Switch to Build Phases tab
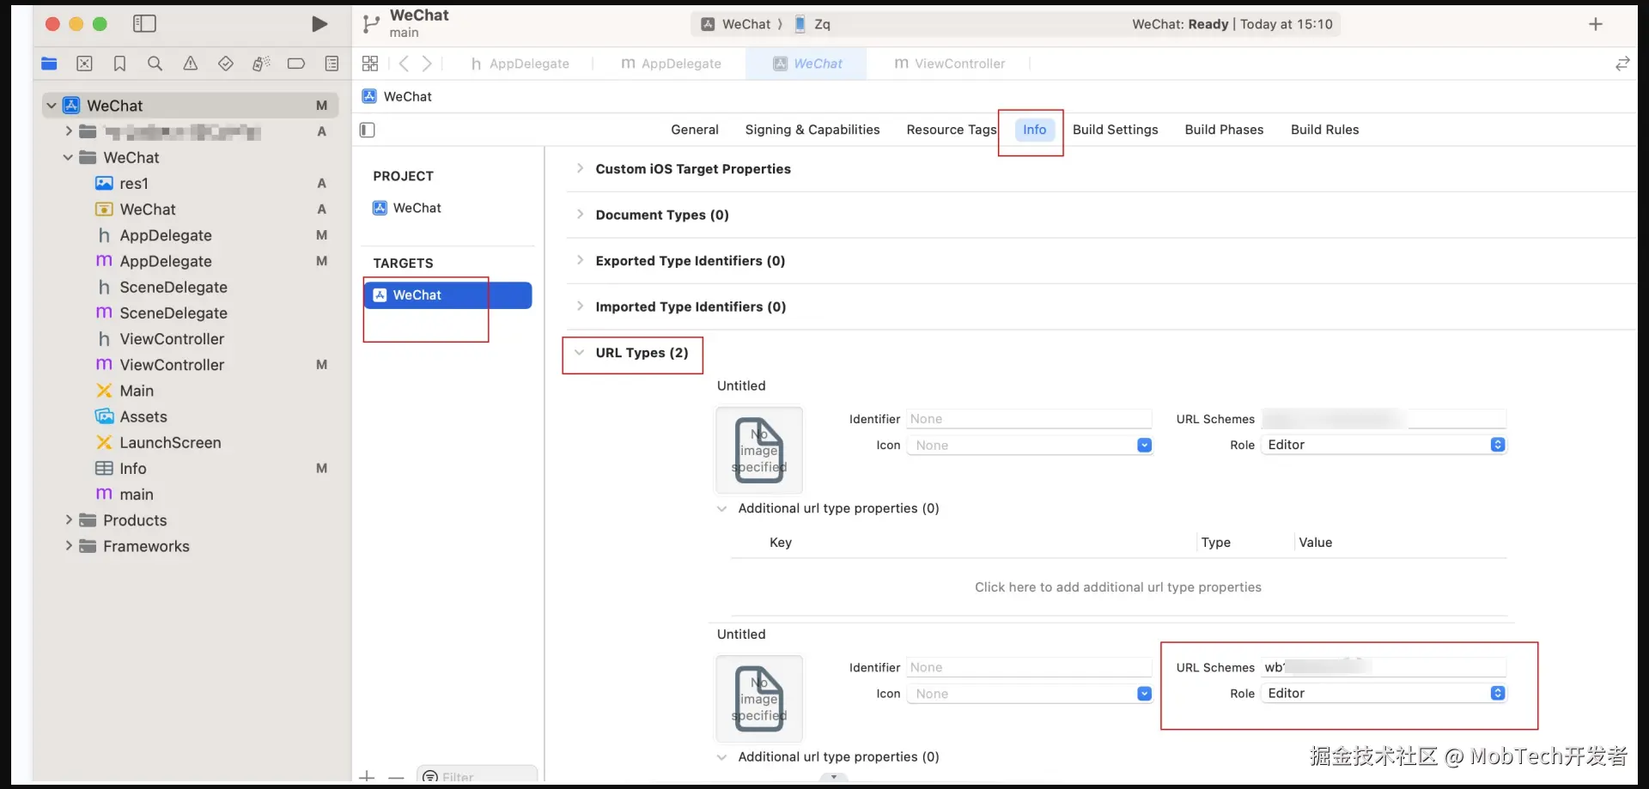 (x=1224, y=130)
